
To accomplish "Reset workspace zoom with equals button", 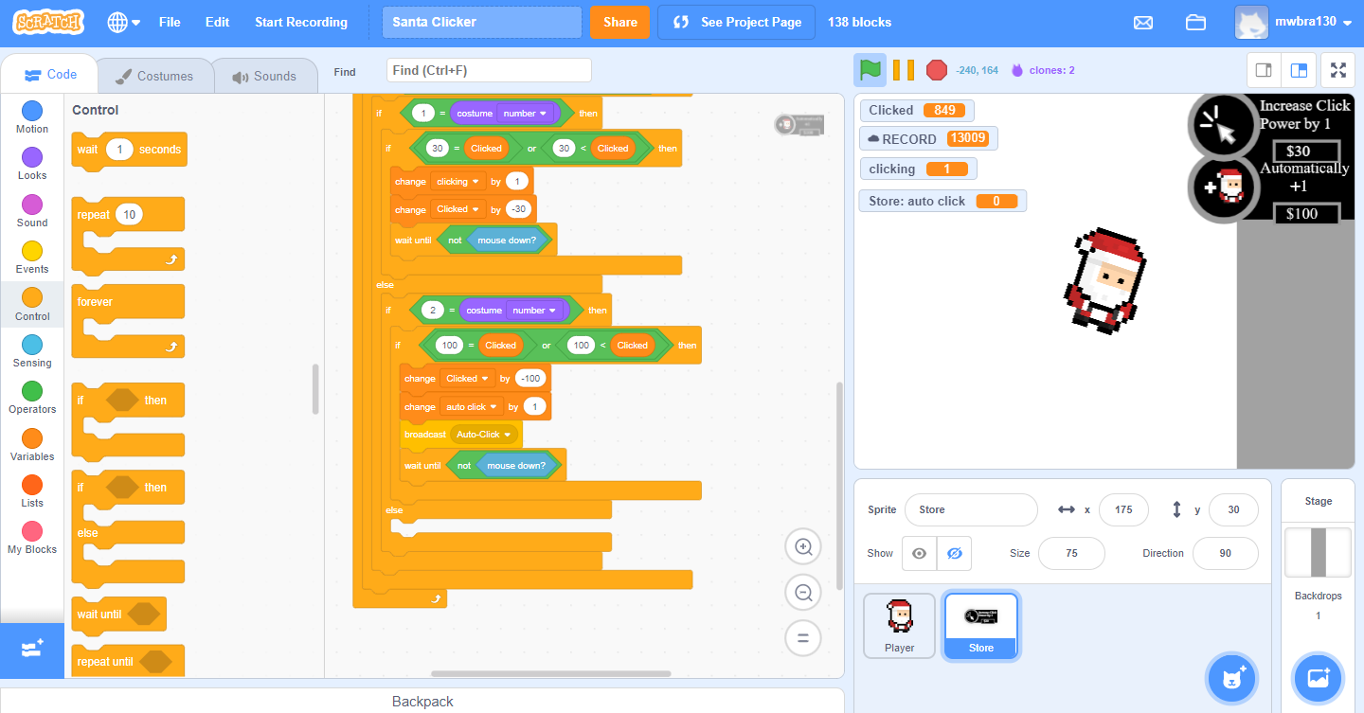I will coord(803,638).
